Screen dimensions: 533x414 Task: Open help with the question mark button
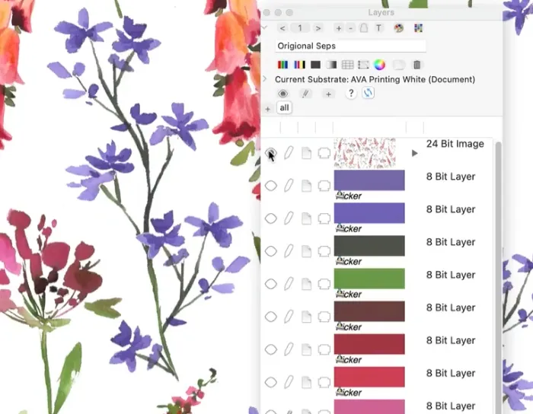coord(351,93)
